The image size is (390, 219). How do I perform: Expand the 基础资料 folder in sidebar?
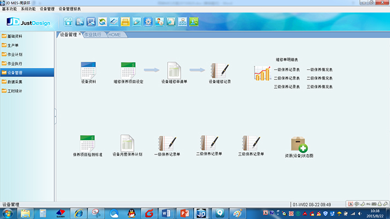pyautogui.click(x=15, y=36)
